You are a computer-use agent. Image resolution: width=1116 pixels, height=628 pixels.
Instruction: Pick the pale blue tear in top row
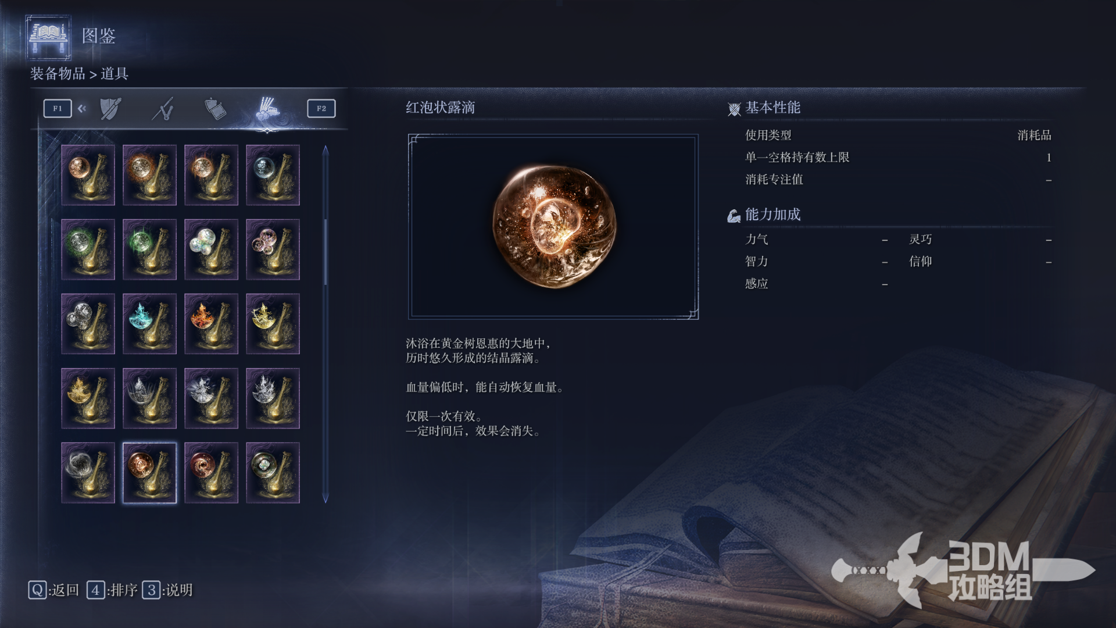tap(273, 175)
